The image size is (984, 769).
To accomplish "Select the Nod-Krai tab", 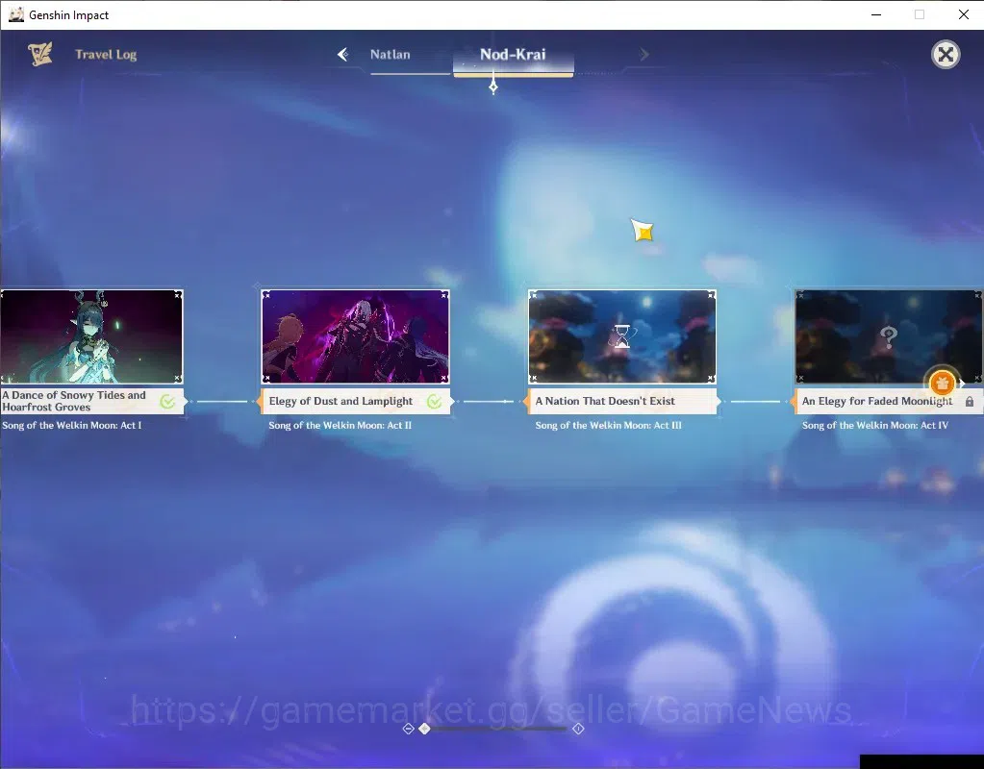I will point(513,55).
